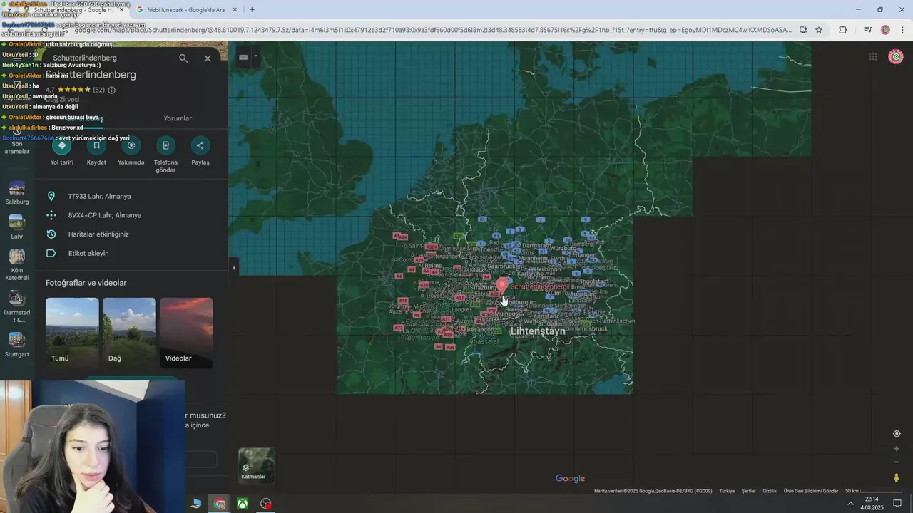Click Telefona gönder icon

pos(165,145)
